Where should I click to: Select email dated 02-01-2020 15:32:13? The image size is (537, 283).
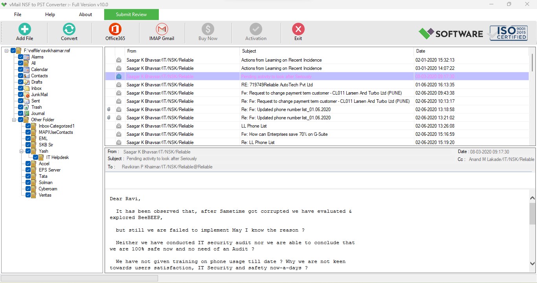pyautogui.click(x=316, y=60)
